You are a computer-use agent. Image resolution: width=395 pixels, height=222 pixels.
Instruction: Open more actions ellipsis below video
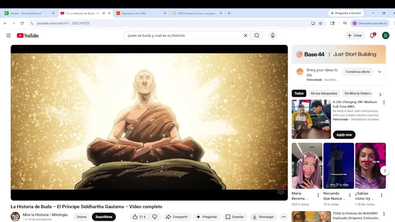[284, 217]
